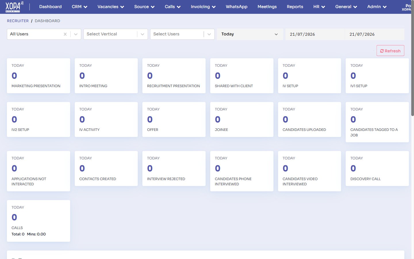Open the Recruitment Presentation card
Viewport: 414px width, 259px height.
[174, 76]
